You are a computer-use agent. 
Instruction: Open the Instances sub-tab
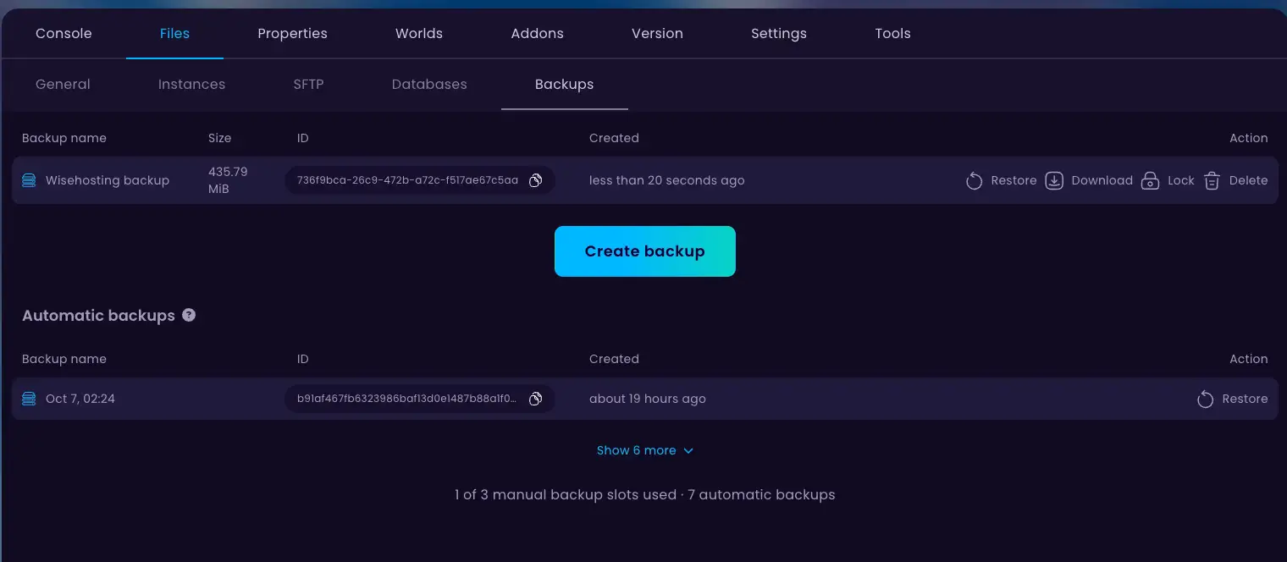(x=191, y=85)
